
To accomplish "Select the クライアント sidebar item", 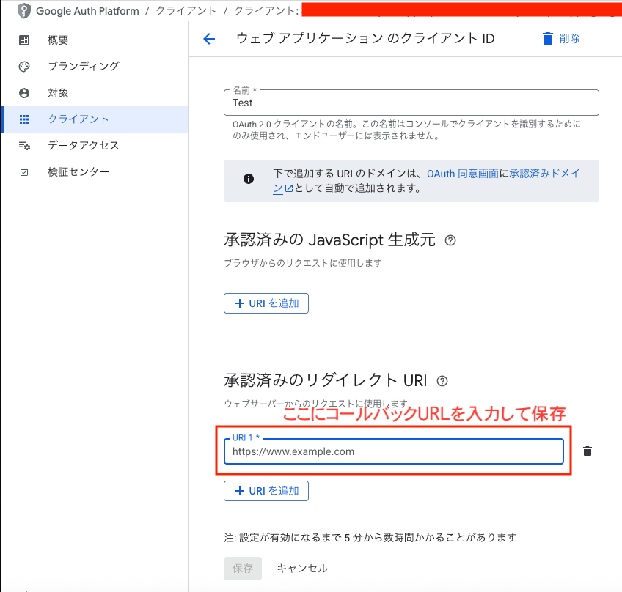I will click(x=95, y=119).
